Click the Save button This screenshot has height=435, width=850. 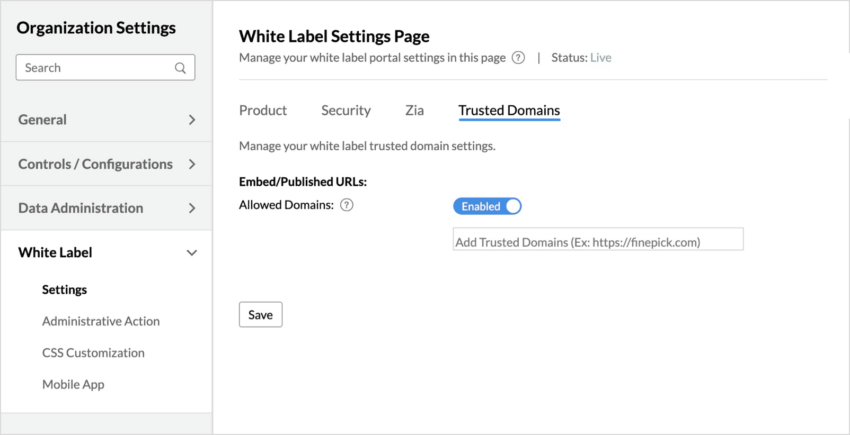[261, 315]
